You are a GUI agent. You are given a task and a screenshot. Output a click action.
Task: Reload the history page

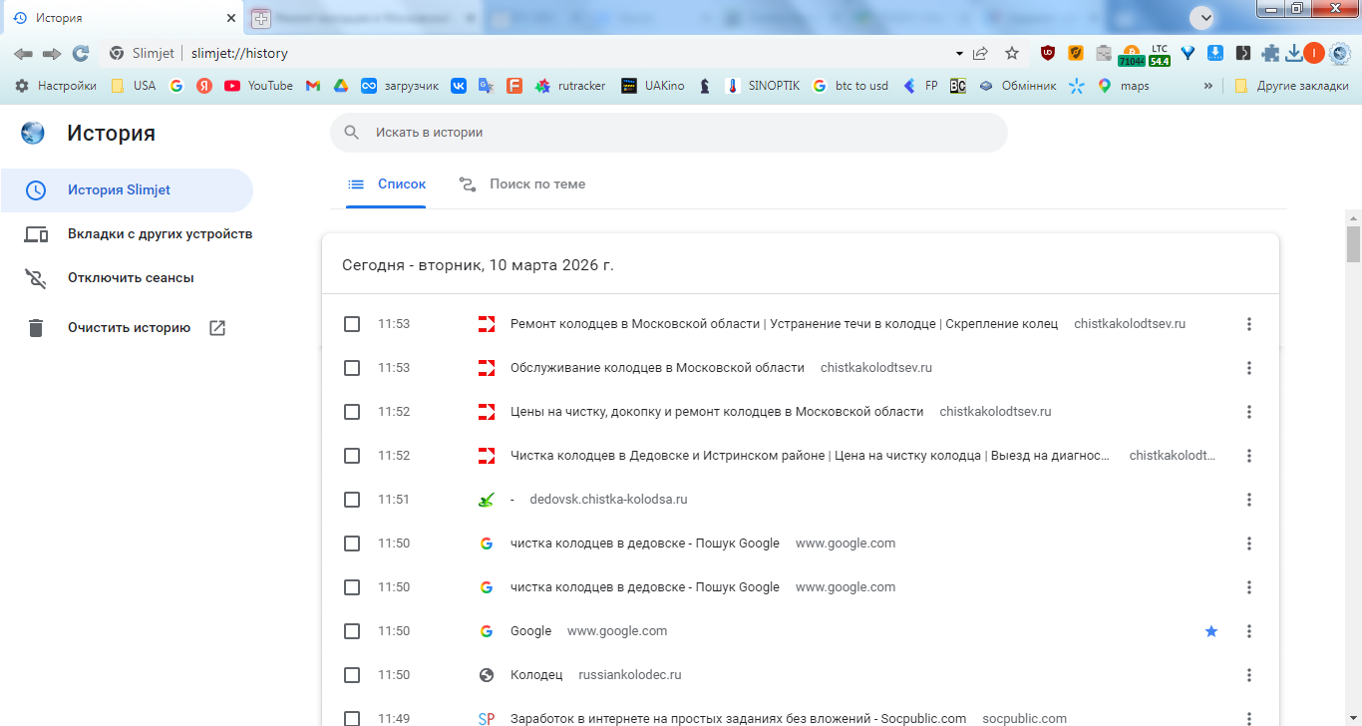pos(81,54)
